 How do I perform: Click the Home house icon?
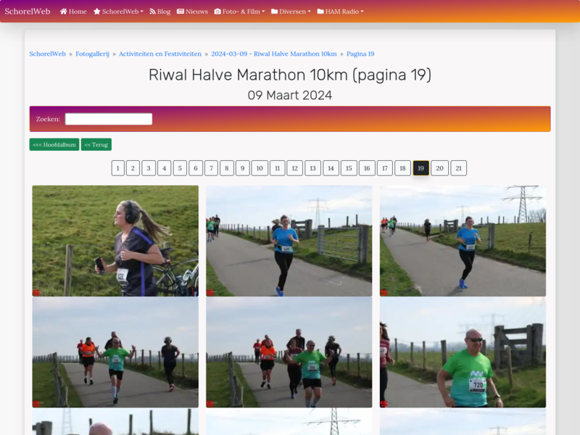click(x=63, y=12)
